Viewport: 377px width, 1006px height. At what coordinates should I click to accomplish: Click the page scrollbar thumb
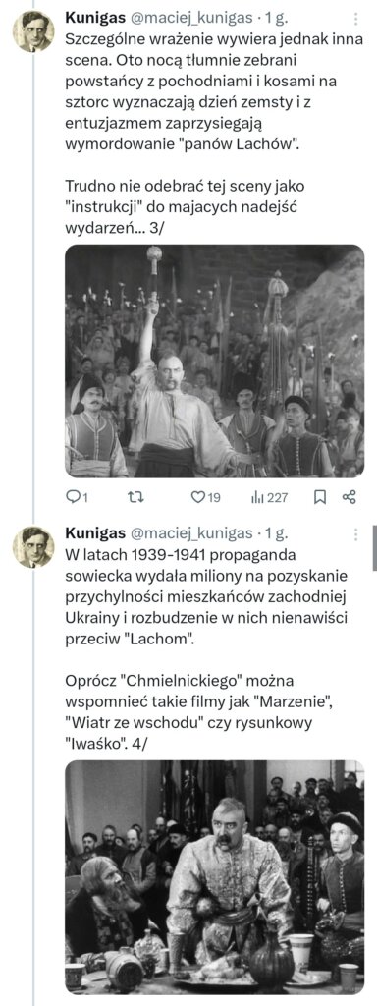point(374,547)
